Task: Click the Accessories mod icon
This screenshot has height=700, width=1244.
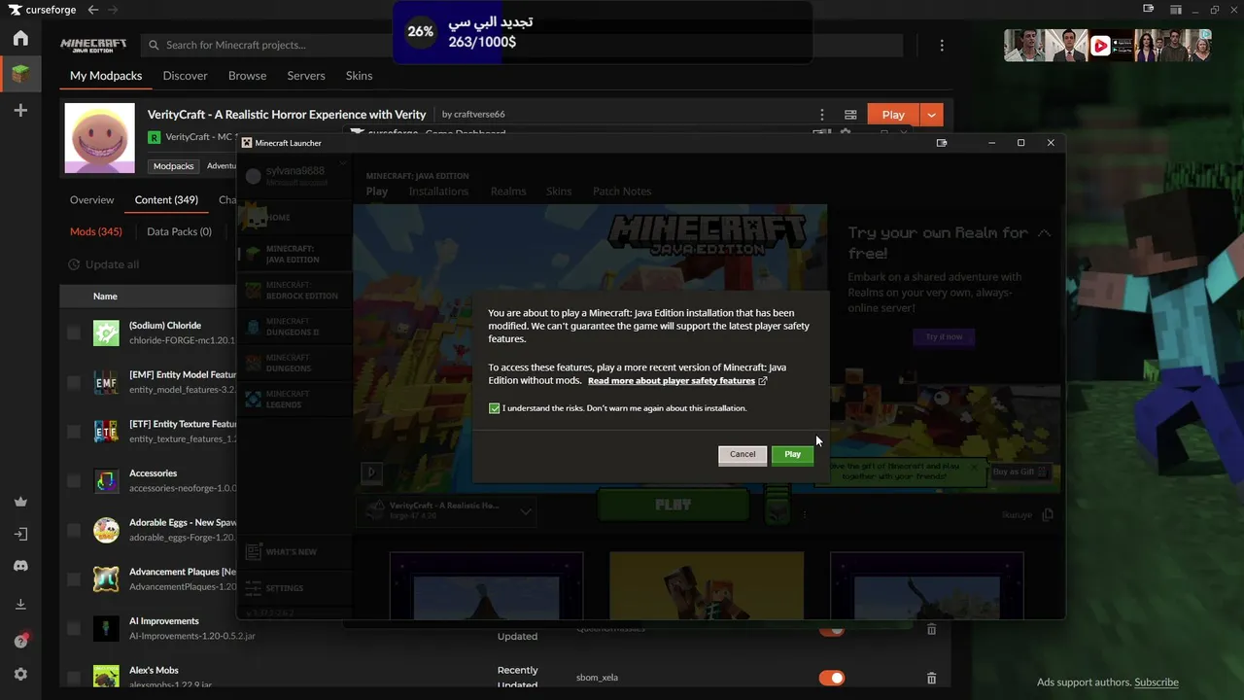Action: [106, 480]
